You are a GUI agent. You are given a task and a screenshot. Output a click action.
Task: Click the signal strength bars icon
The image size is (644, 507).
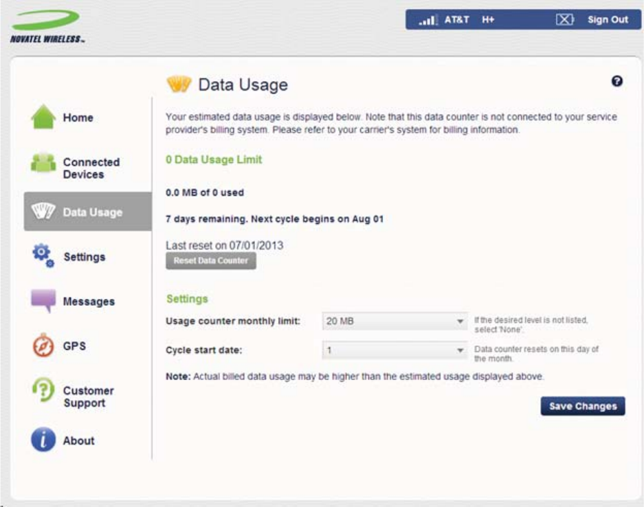[x=428, y=20]
